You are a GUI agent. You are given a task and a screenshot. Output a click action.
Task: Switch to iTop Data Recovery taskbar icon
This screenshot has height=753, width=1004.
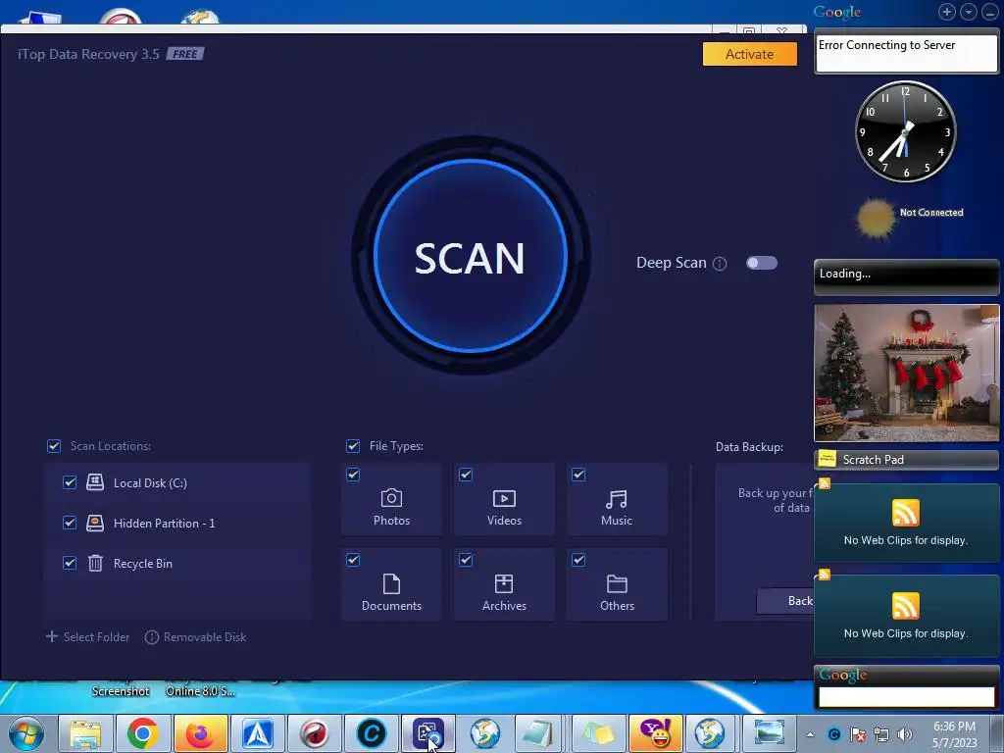tap(428, 733)
